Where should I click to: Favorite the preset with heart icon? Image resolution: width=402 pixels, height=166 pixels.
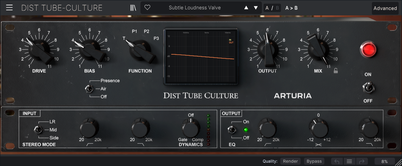pyautogui.click(x=147, y=8)
